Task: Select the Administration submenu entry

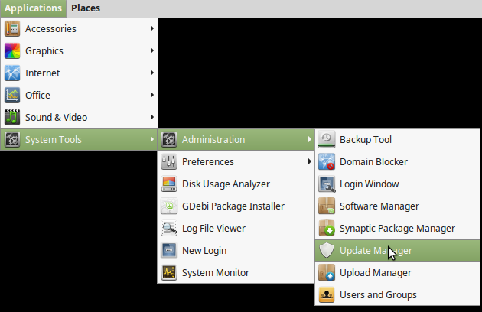Action: click(x=236, y=139)
